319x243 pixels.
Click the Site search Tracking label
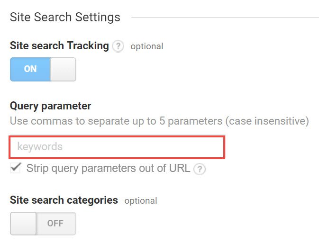tap(59, 46)
